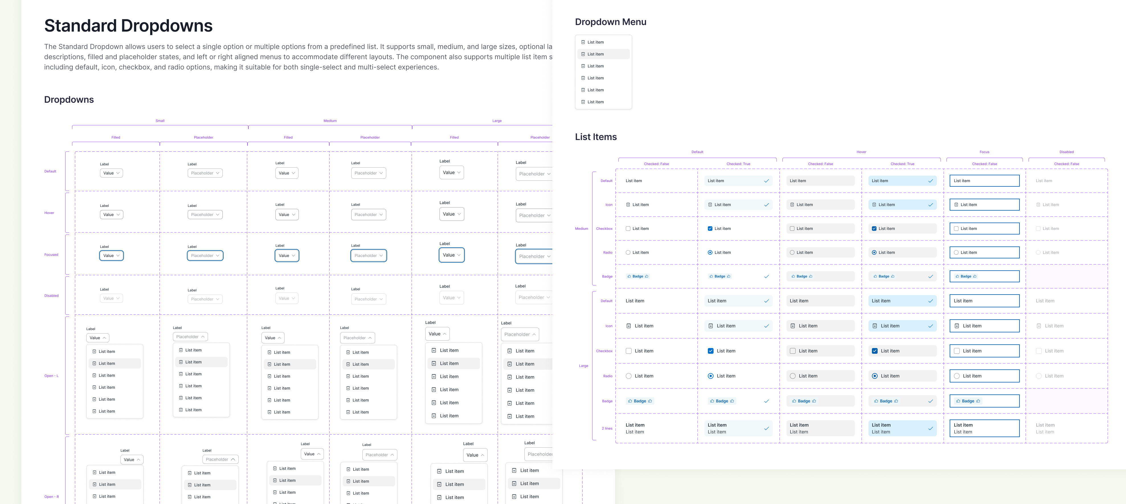Click the 'Focused' row label
The width and height of the screenshot is (1126, 504).
(x=51, y=255)
